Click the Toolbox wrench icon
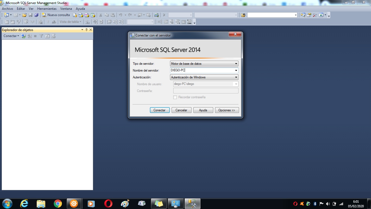Viewport: 371px width, 209px height. click(315, 15)
